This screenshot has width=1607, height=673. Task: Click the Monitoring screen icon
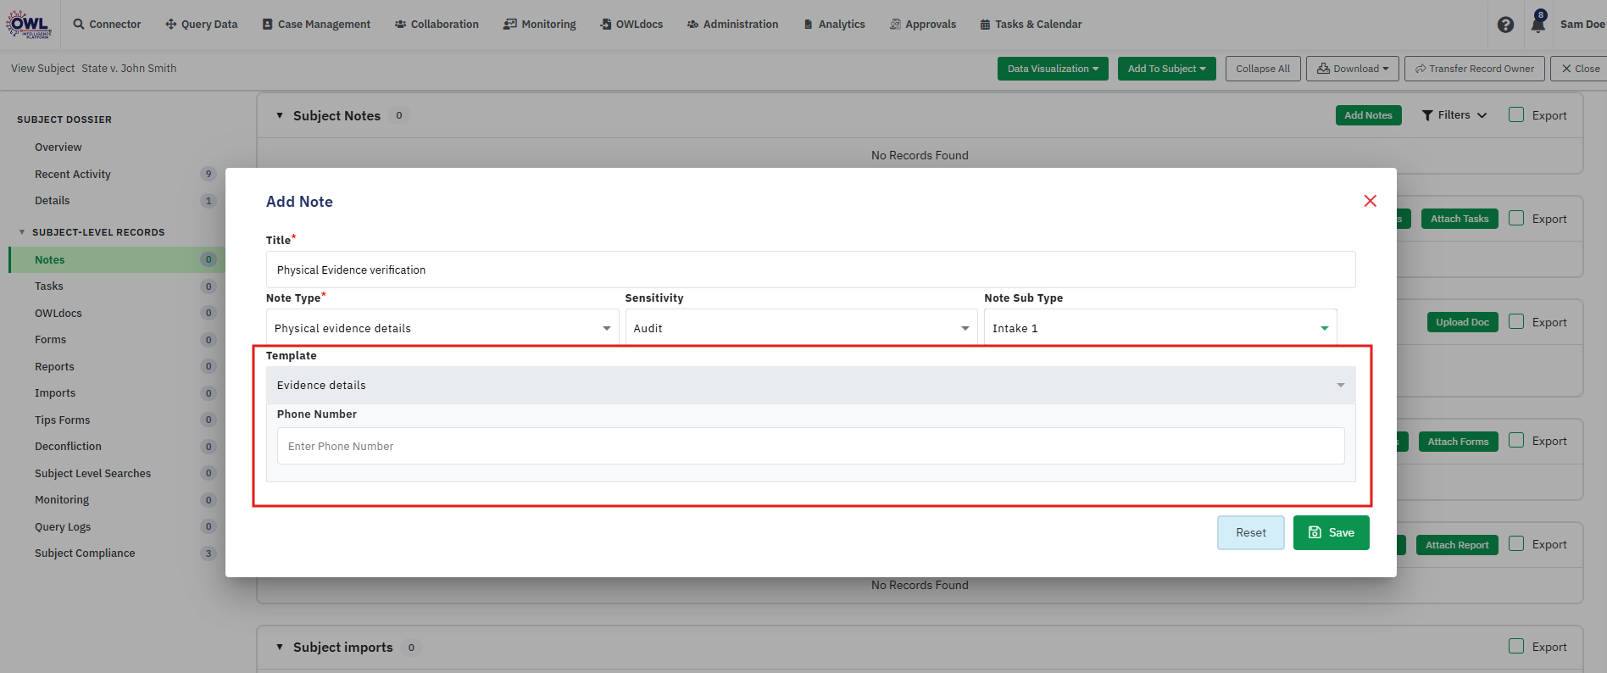[x=510, y=24]
